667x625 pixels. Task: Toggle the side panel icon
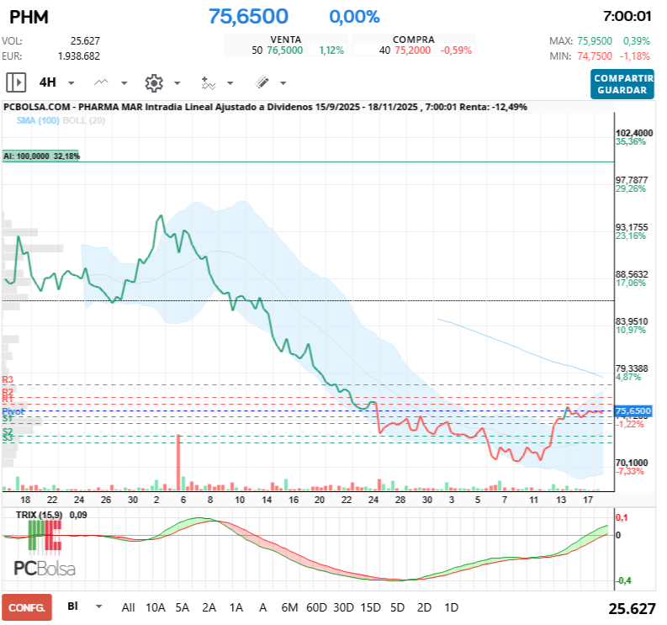coord(16,82)
